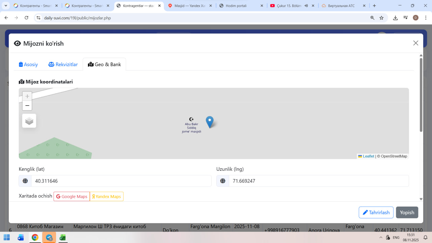This screenshot has height=243, width=432.
Task: Open Chrome downloads icon
Action: point(395,18)
